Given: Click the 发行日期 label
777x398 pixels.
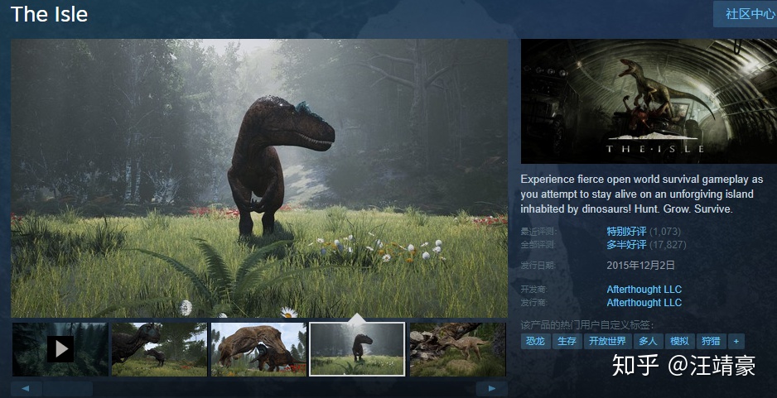Looking at the screenshot, I should [x=538, y=266].
